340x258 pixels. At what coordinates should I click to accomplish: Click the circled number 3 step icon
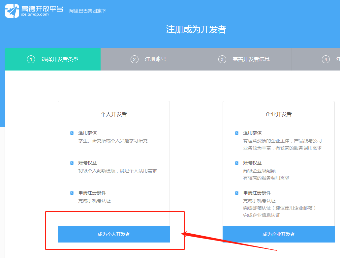click(x=222, y=59)
